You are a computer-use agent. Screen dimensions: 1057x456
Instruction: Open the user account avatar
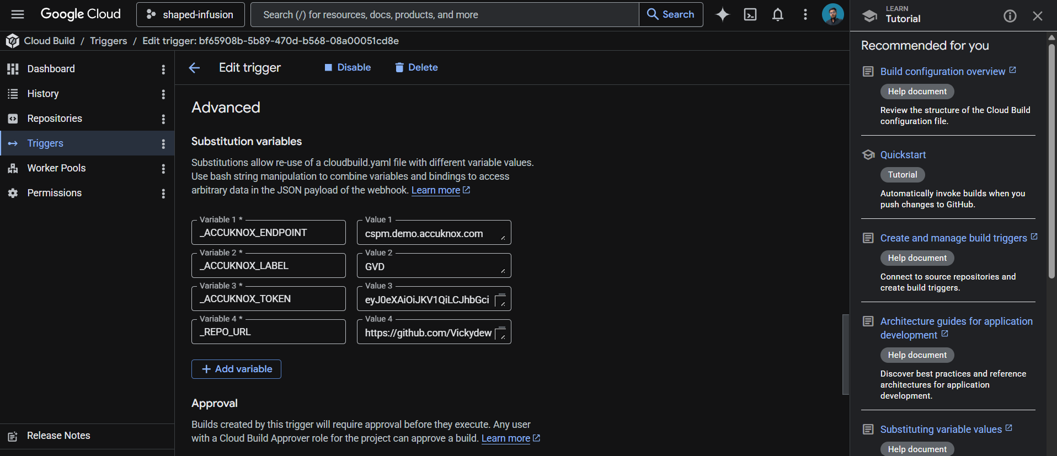pyautogui.click(x=832, y=14)
